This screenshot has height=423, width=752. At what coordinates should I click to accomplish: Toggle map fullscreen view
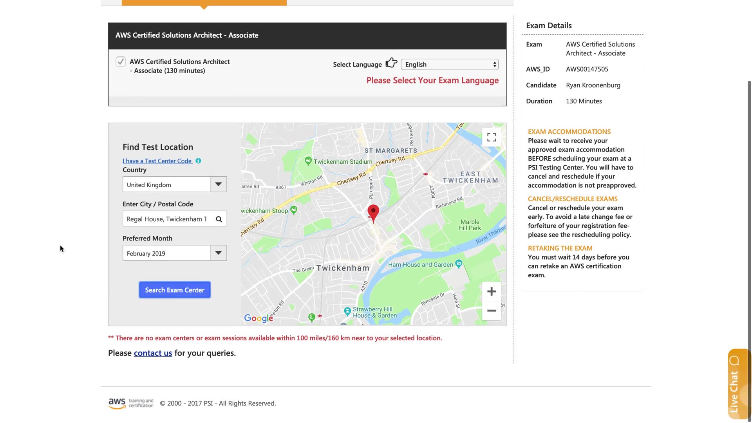[491, 137]
